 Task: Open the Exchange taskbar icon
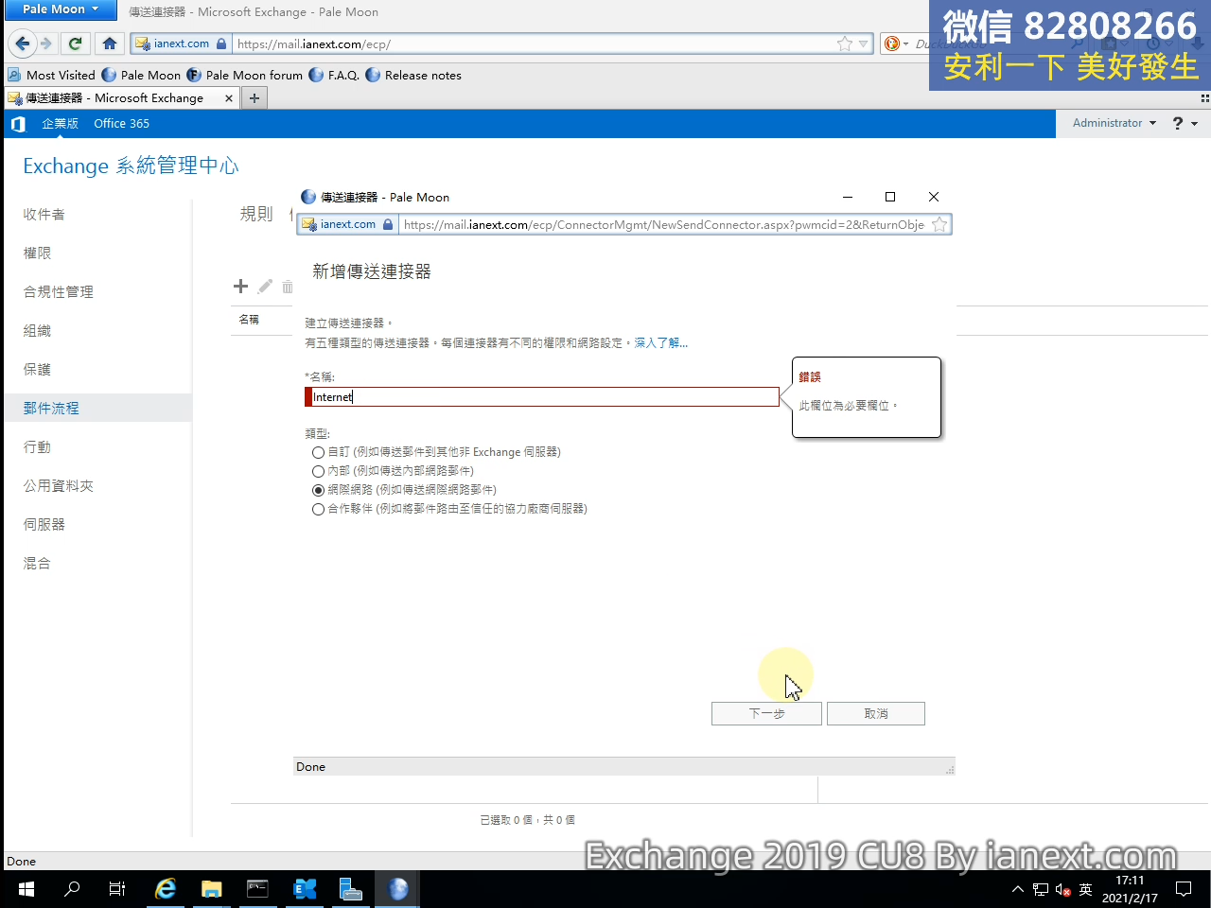(x=305, y=889)
